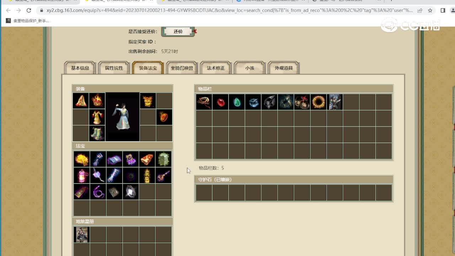Inspect the purple-blue scroll treasure icon

(114, 159)
